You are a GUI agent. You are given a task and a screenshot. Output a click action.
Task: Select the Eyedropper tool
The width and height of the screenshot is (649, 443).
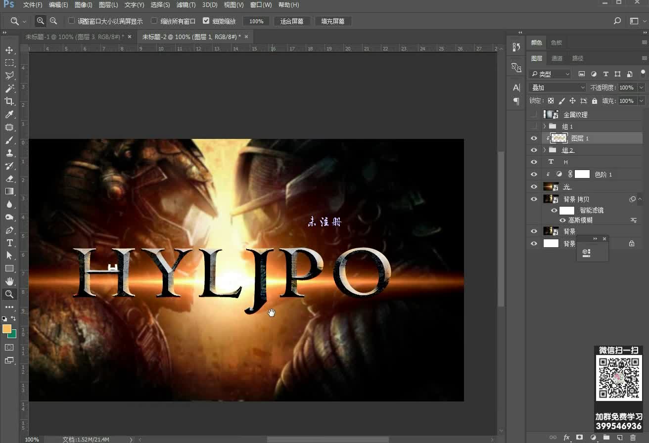coord(9,114)
